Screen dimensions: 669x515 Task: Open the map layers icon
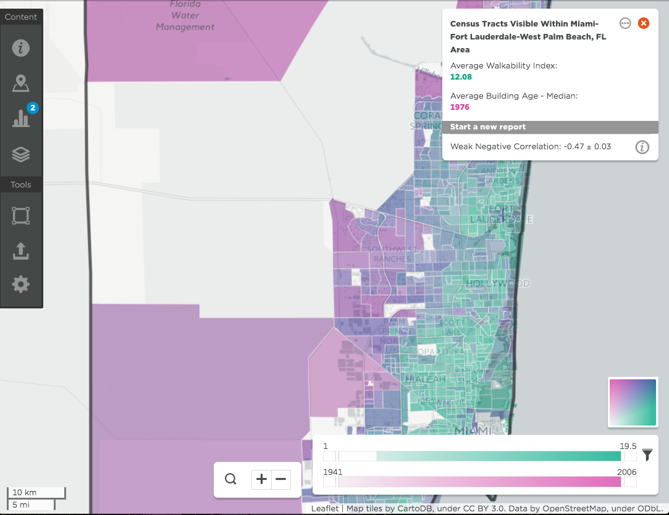point(20,154)
